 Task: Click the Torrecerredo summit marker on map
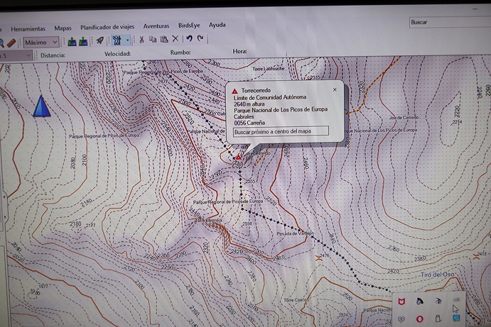(238, 157)
